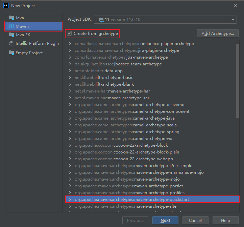The width and height of the screenshot is (244, 227).
Task: Expand net.databinder data-app entry
Action: coord(70,71)
